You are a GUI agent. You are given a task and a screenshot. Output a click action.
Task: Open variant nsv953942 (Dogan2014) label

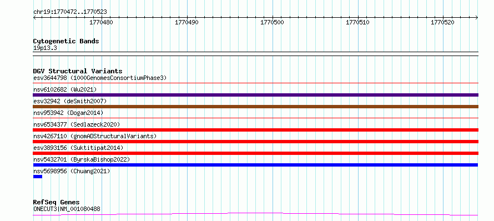68,113
